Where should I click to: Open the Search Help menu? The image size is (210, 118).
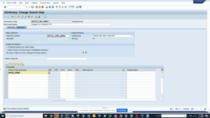(x=11, y=3)
